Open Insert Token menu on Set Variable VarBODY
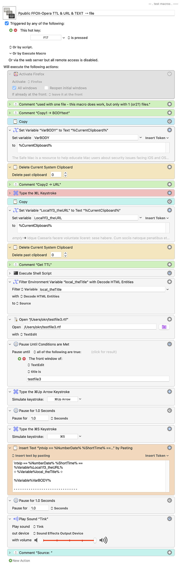This screenshot has height=565, width=181. coord(157,138)
